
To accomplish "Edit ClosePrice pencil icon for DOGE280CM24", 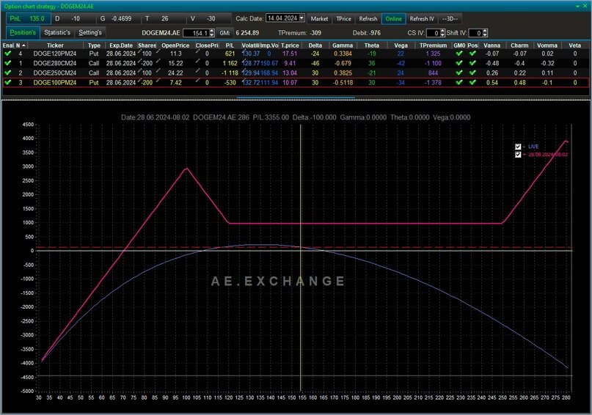I will 197,60.
